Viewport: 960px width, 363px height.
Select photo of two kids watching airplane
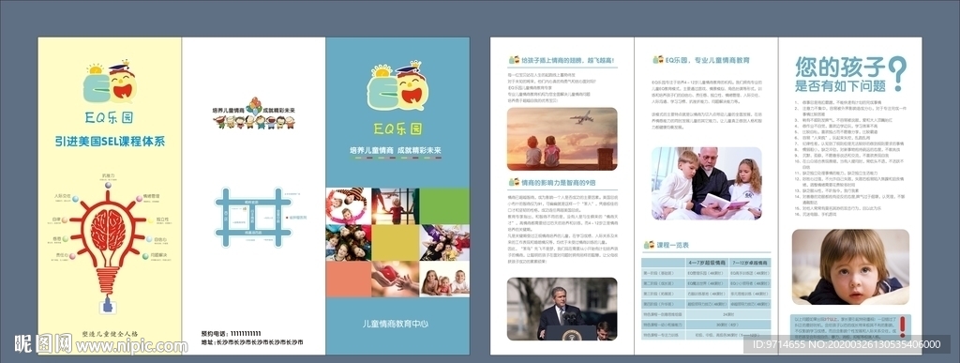(x=562, y=139)
